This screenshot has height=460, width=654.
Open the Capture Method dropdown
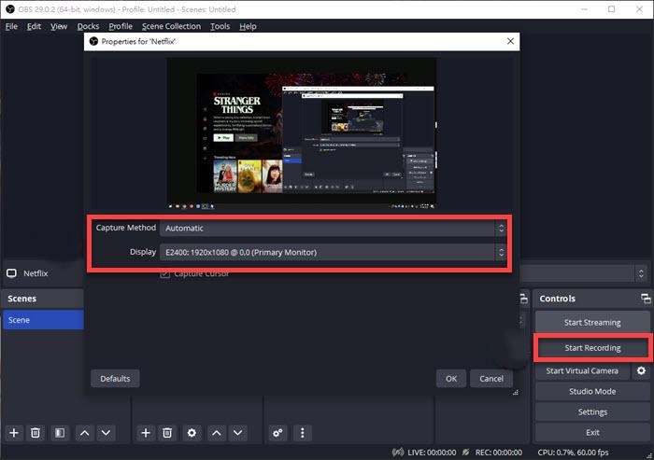(334, 229)
